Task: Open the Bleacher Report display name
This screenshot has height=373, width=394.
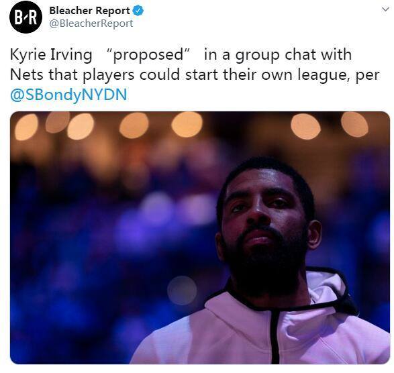Action: tap(89, 11)
